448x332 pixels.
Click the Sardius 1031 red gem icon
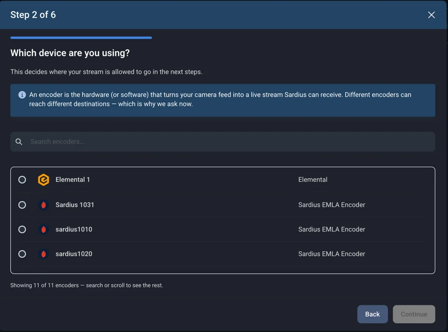[x=43, y=205]
